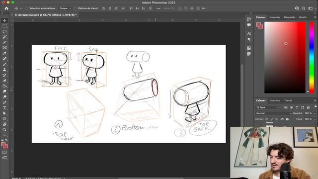The width and height of the screenshot is (318, 179).
Task: Toggle pixel layer filter in Calques
Action: (286, 107)
